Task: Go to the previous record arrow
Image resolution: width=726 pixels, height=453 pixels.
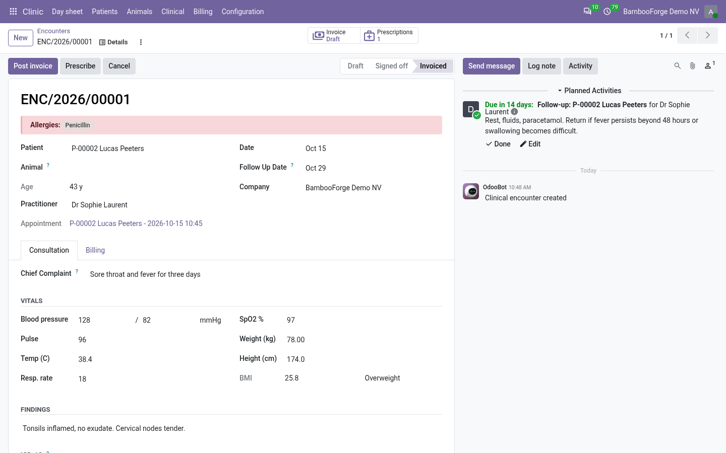Action: pyautogui.click(x=687, y=35)
